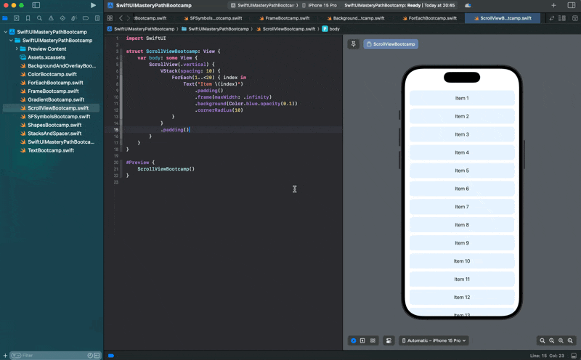
Task: Open the Bookmarks navigator
Action: pyautogui.click(x=28, y=18)
